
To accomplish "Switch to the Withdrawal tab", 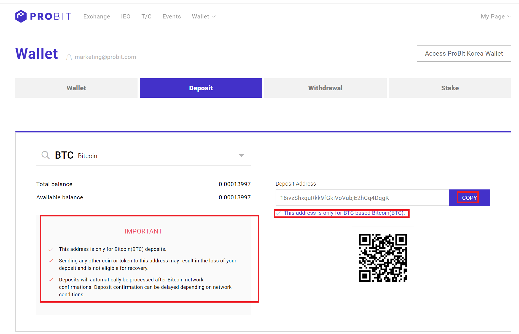I will click(x=326, y=88).
